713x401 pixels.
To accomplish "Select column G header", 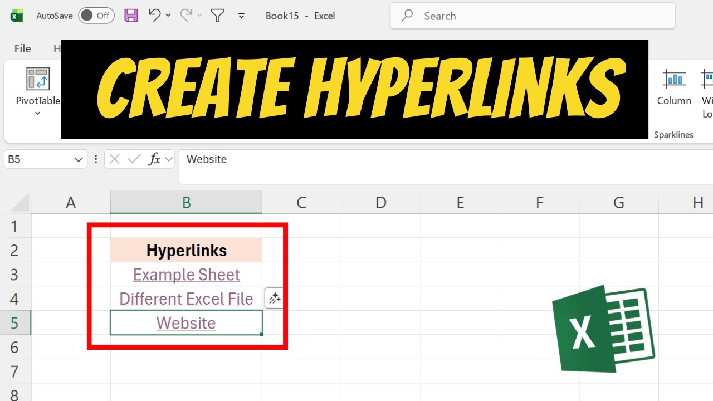I will (619, 202).
